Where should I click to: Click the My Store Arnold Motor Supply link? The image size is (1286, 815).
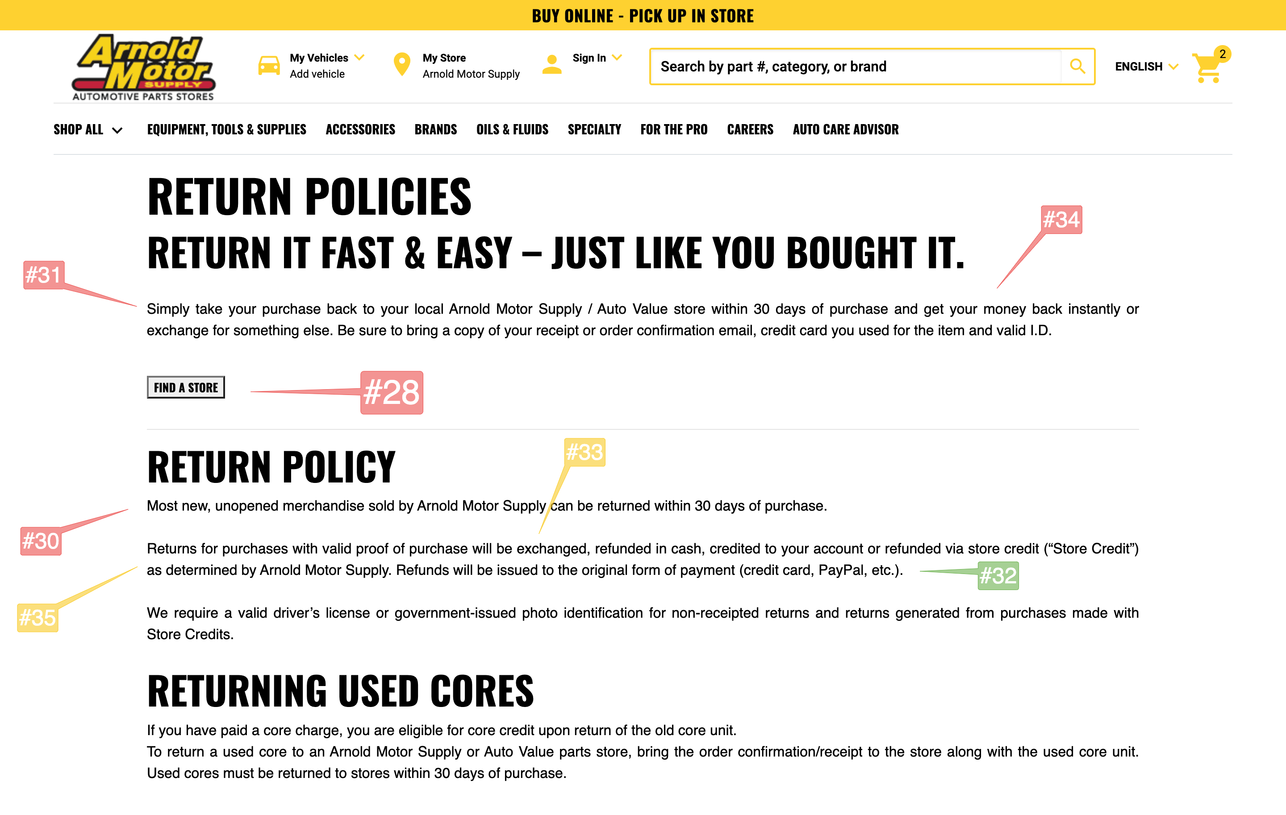click(471, 66)
